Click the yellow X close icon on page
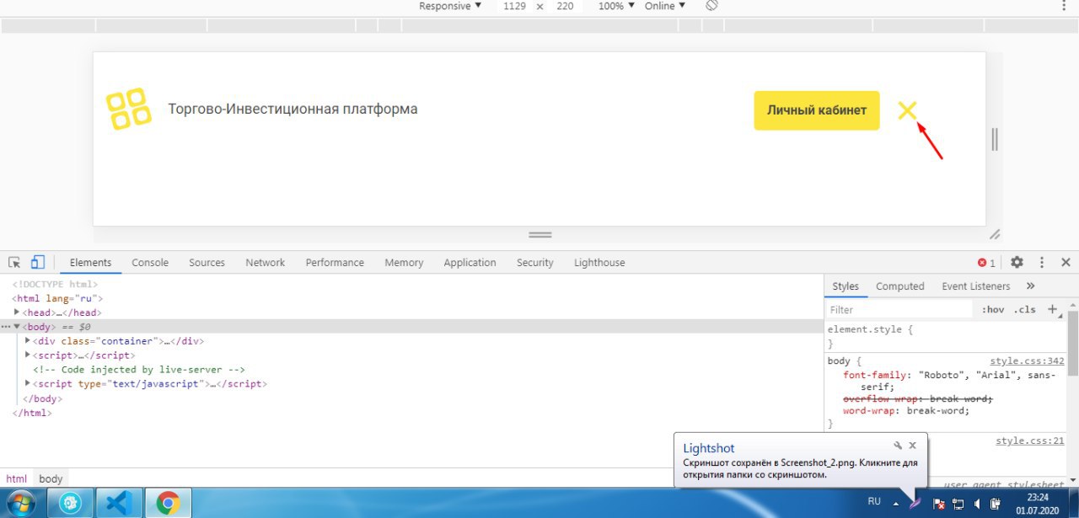The image size is (1079, 518). (x=907, y=110)
